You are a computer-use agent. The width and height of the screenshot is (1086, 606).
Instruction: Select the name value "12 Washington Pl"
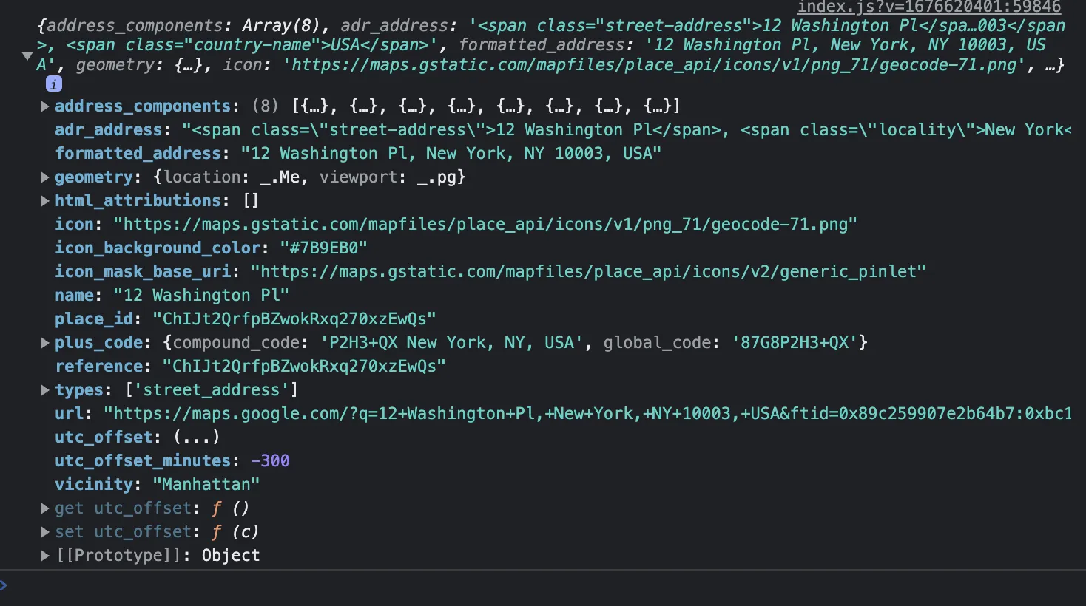201,296
